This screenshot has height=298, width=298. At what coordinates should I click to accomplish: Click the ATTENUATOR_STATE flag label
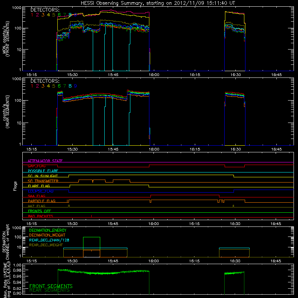pyautogui.click(x=45, y=161)
